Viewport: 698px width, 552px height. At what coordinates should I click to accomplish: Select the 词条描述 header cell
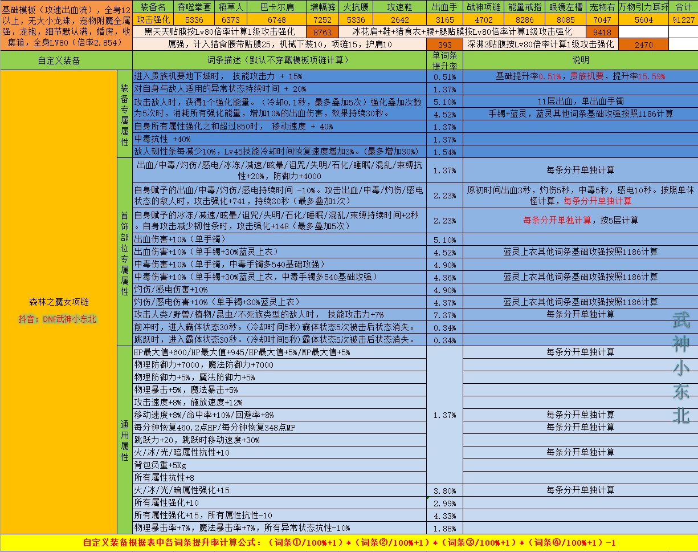[279, 60]
